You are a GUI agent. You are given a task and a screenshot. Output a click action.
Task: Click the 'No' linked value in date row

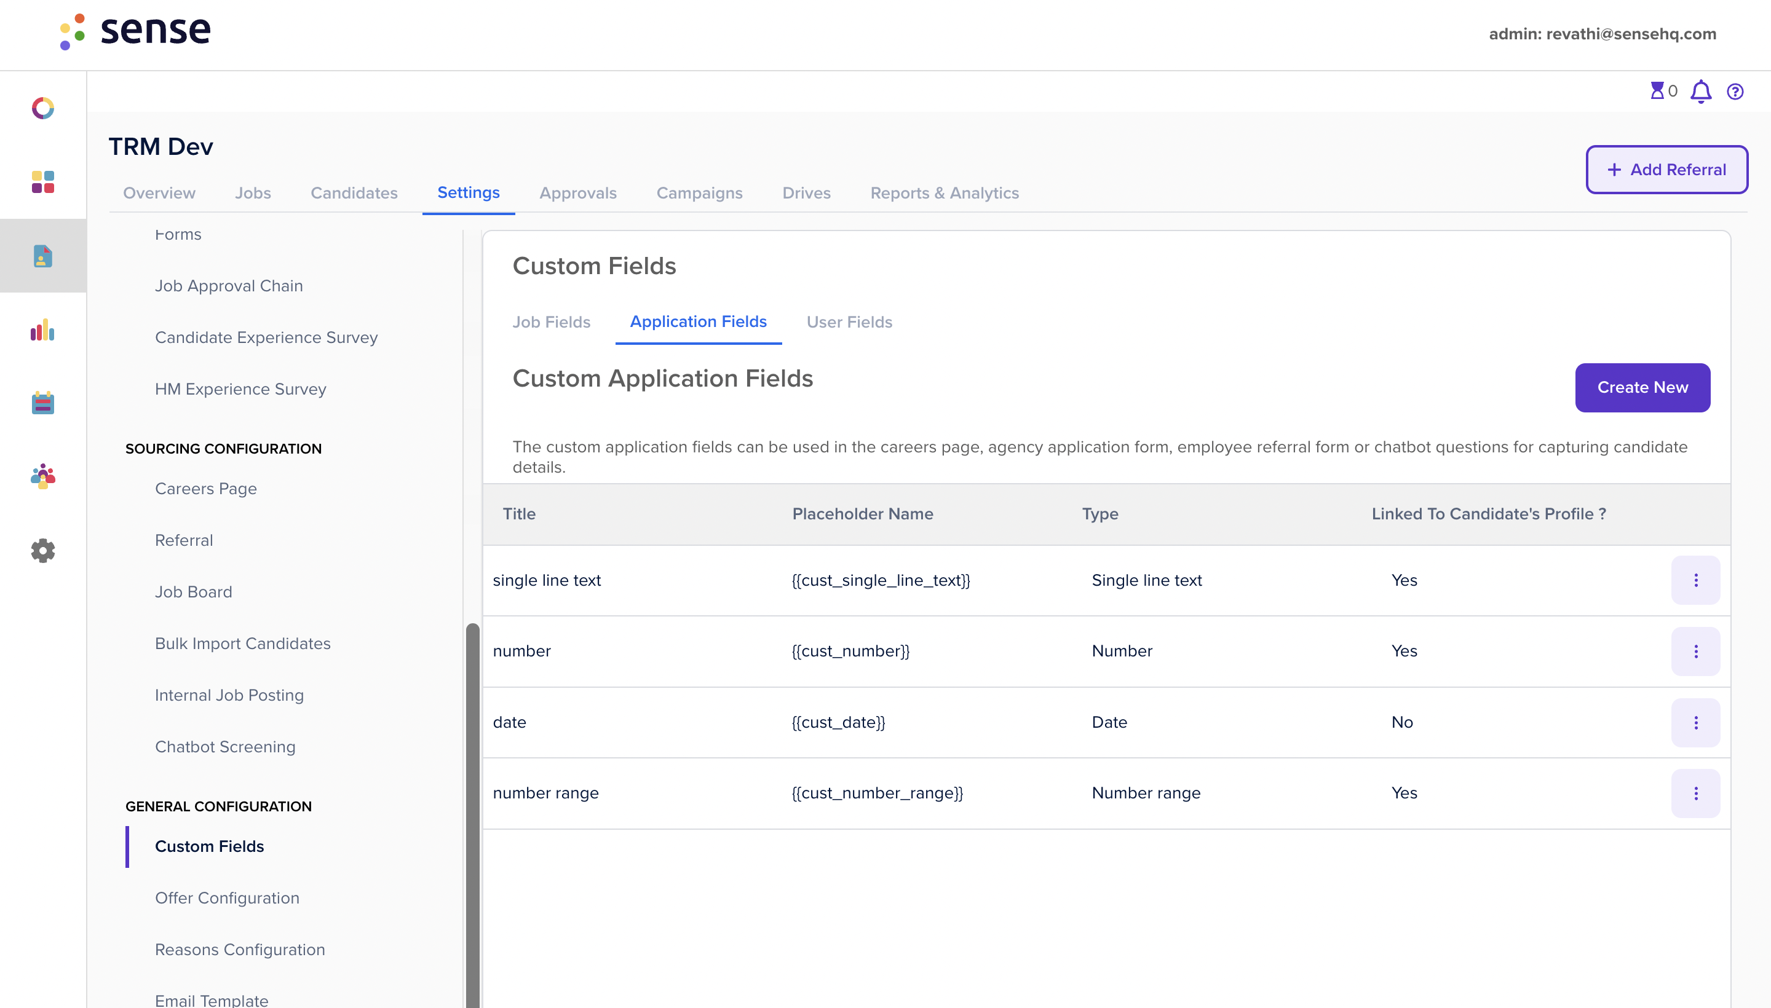pyautogui.click(x=1402, y=723)
